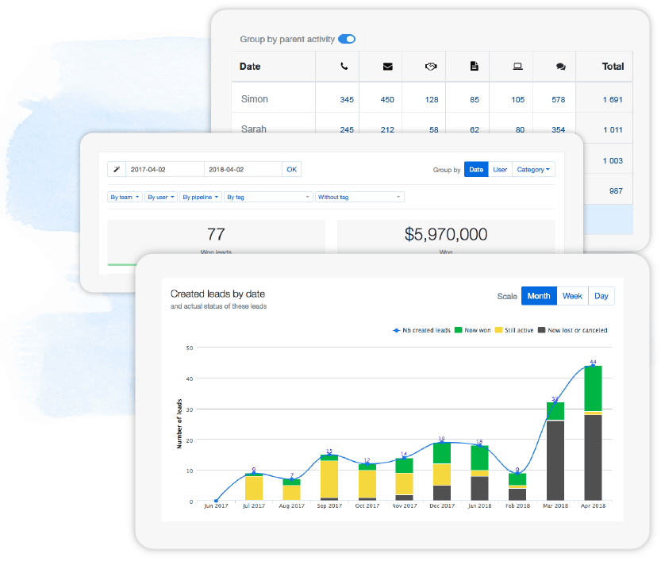Click Simon's document count 85
Viewport: 661px width, 561px height.
(475, 99)
